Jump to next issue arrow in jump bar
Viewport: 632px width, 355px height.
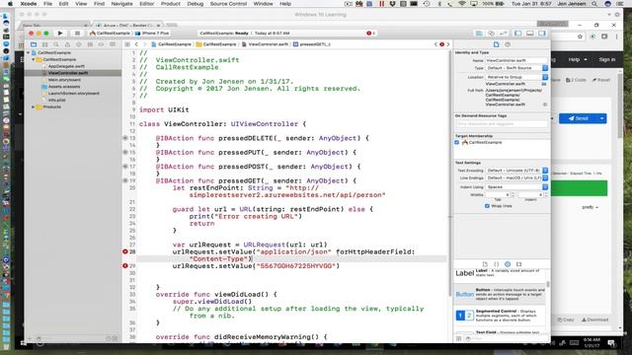point(447,44)
